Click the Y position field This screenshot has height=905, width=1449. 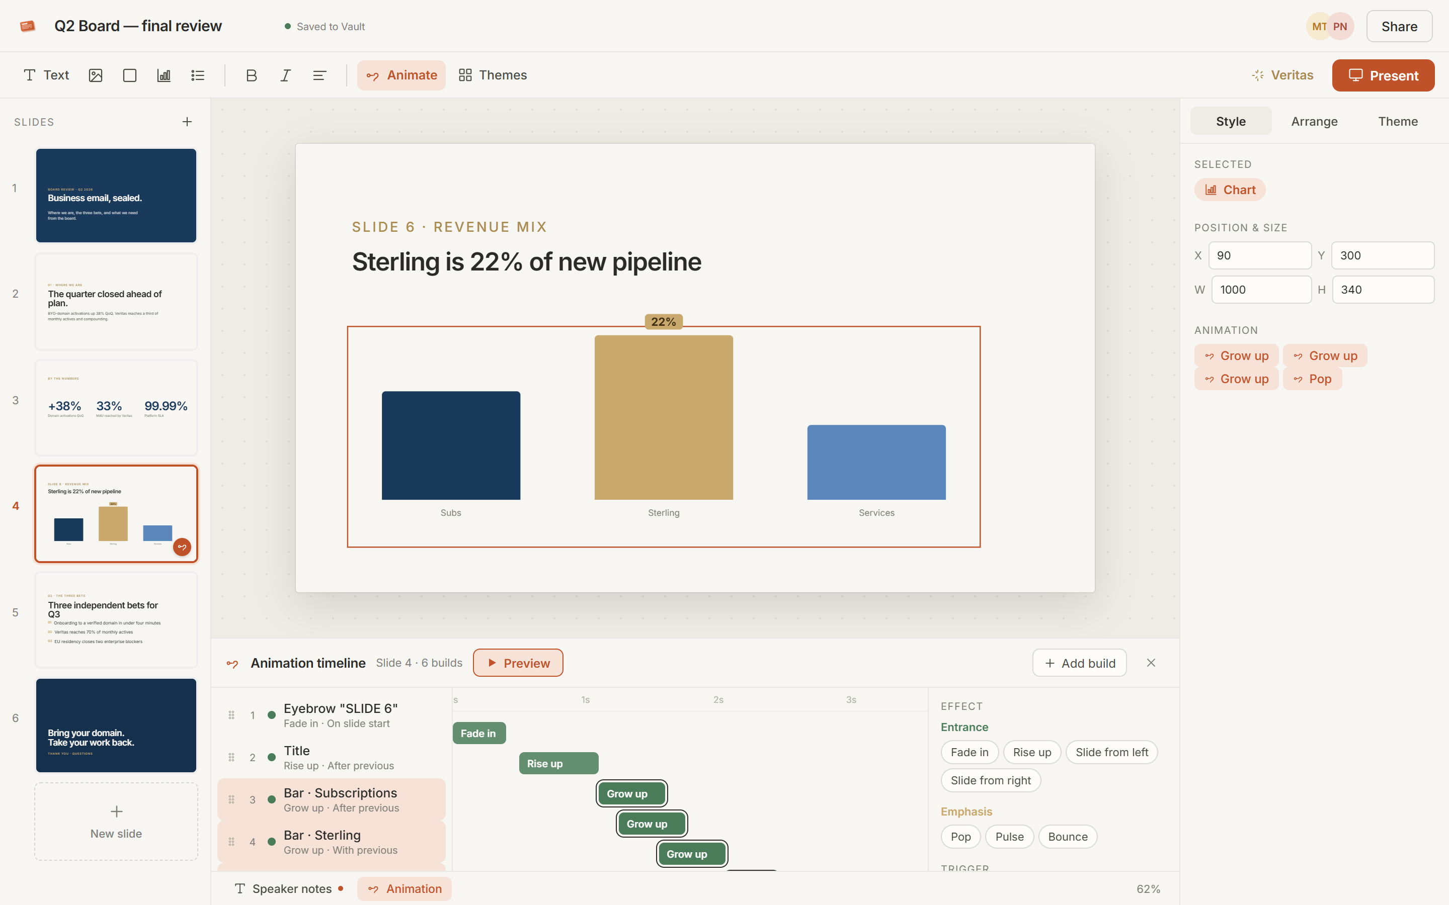pos(1383,255)
